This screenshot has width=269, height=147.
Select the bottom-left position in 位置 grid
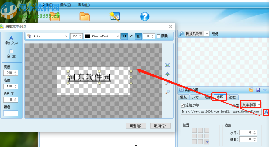pyautogui.click(x=194, y=142)
